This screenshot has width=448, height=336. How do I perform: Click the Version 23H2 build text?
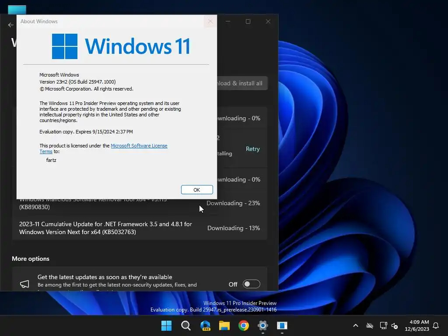click(x=77, y=82)
